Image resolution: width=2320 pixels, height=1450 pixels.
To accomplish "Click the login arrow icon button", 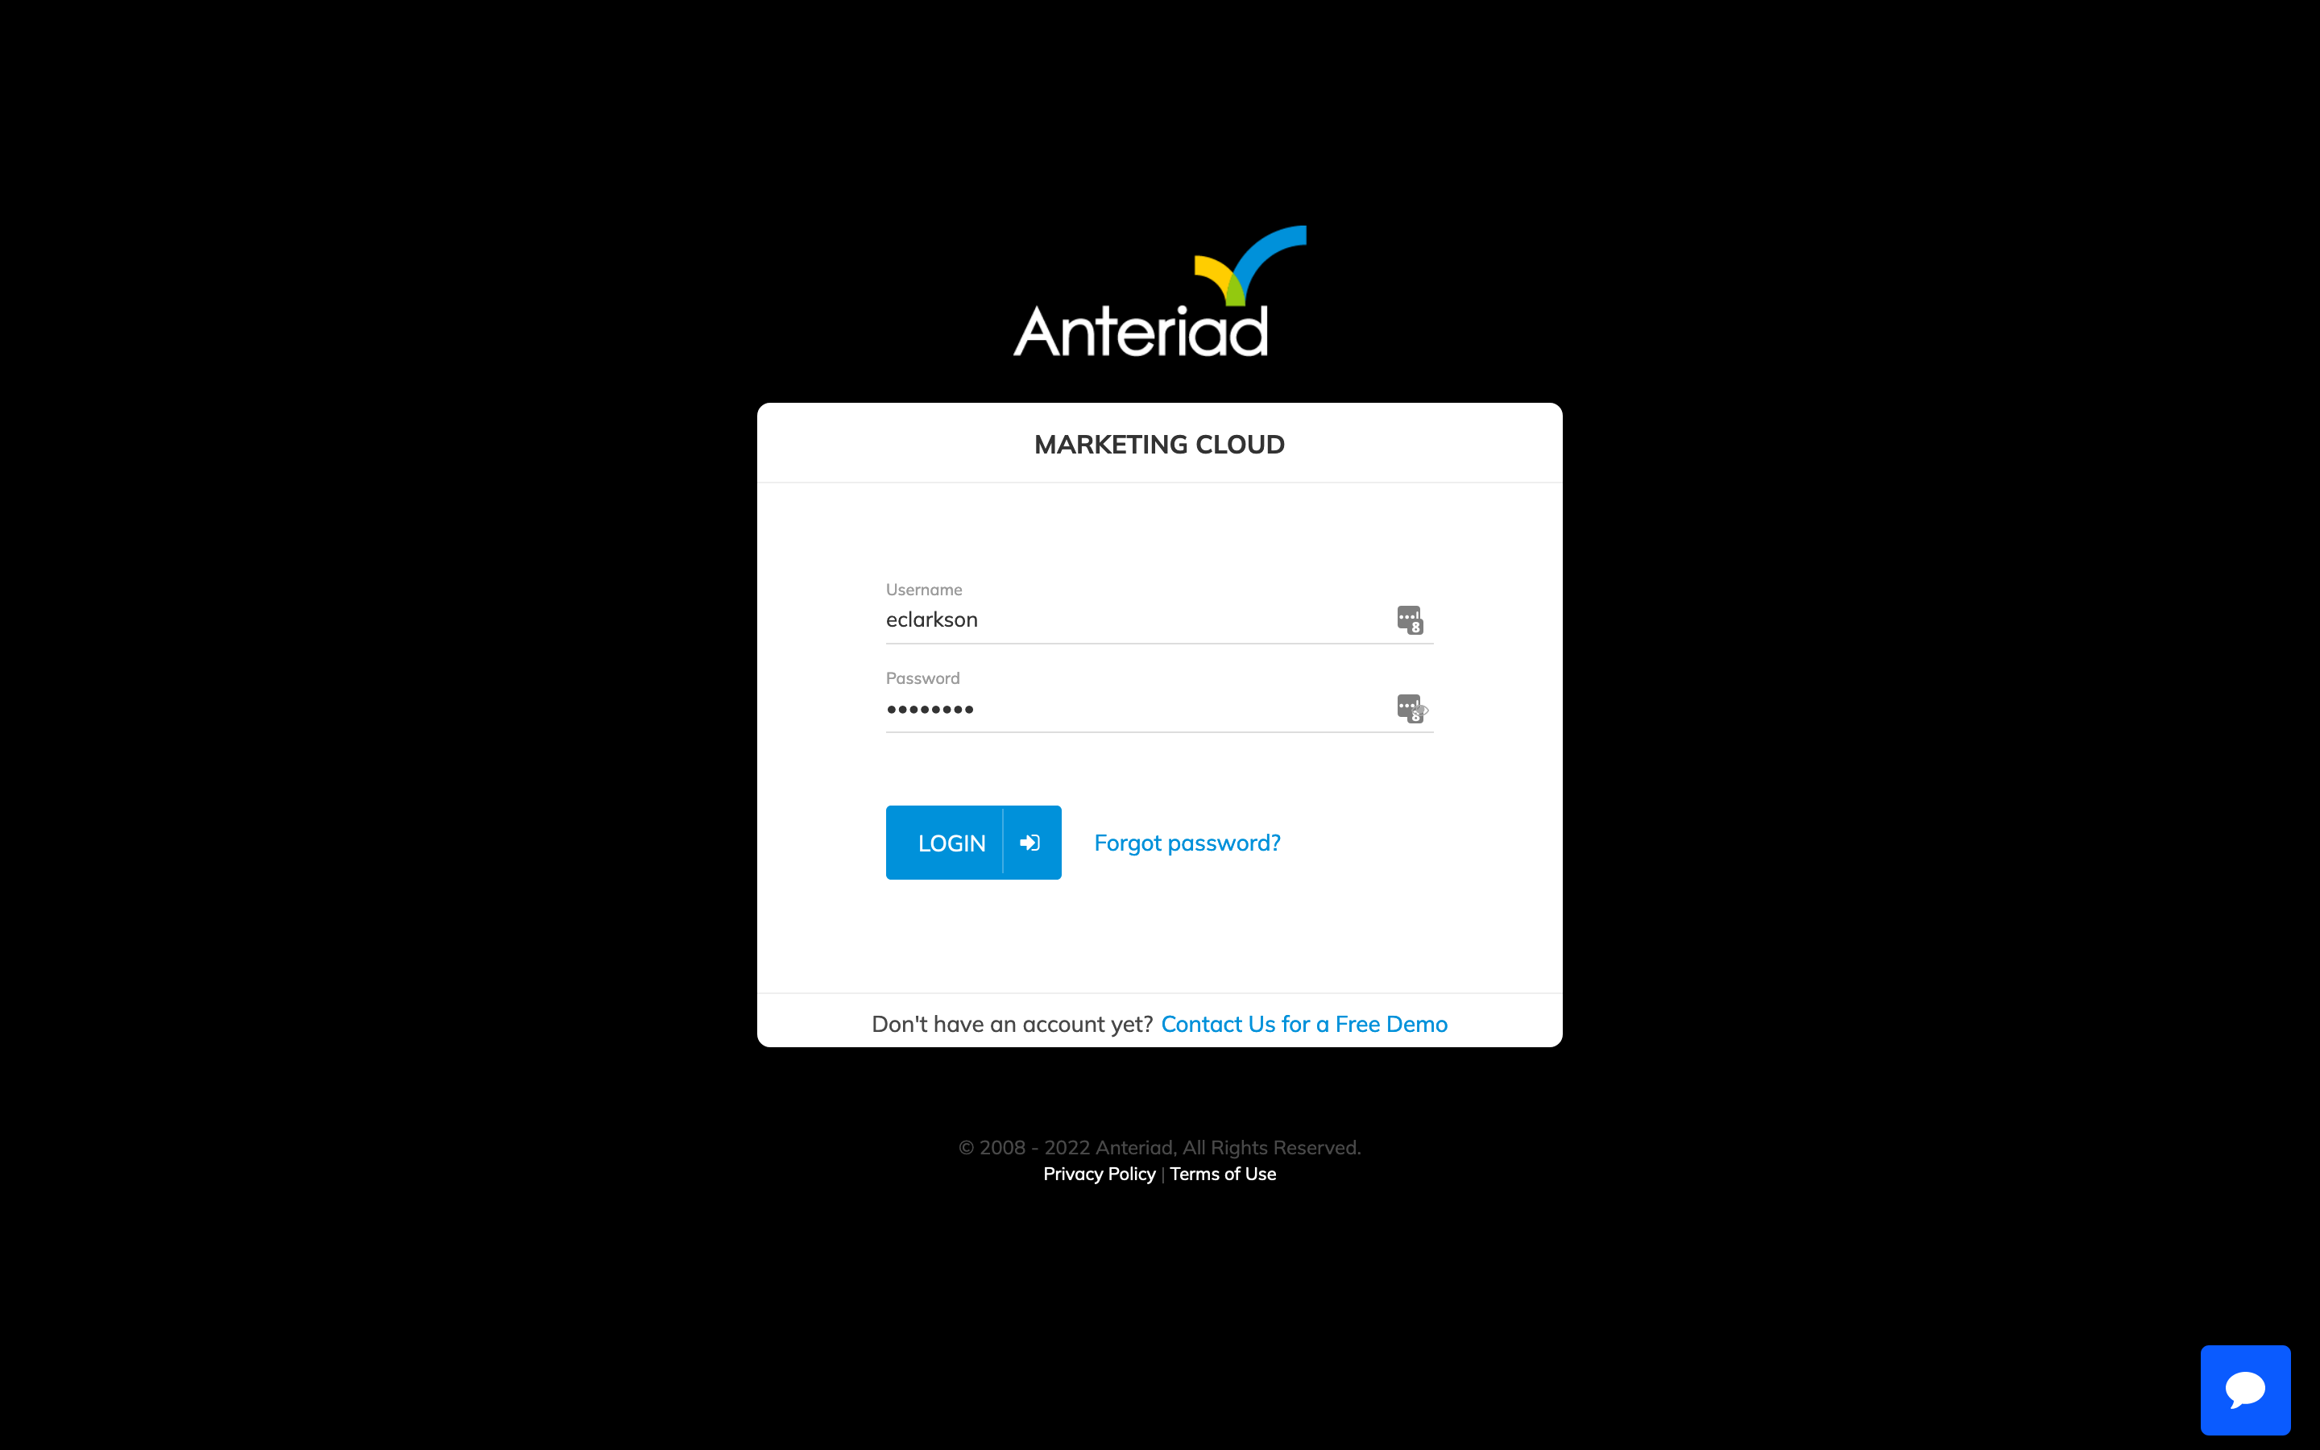I will click(1030, 842).
